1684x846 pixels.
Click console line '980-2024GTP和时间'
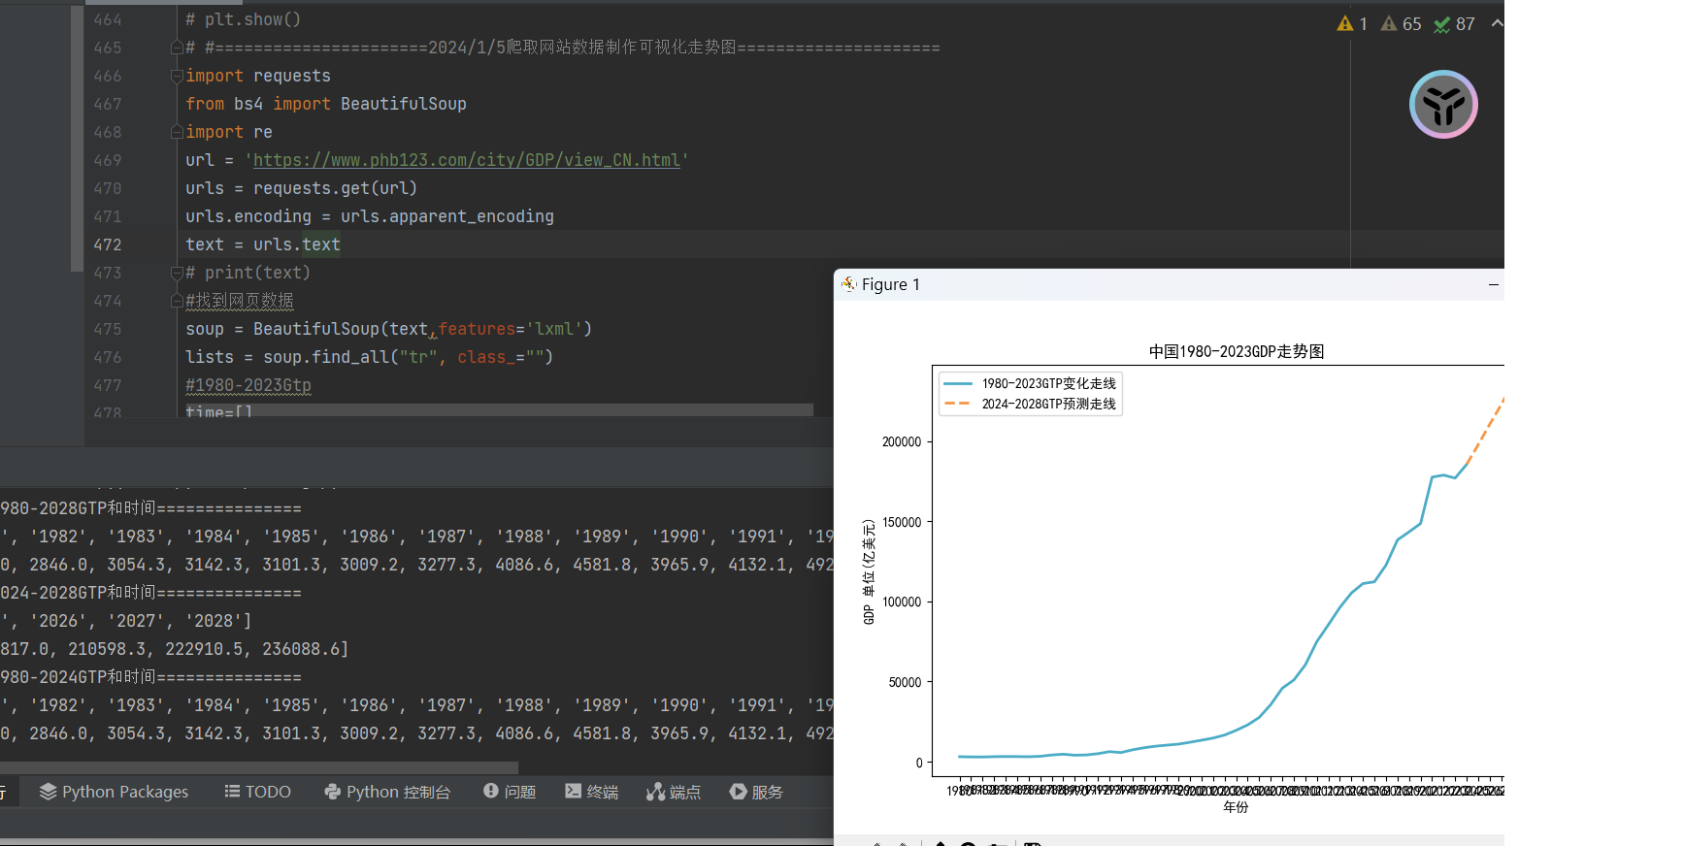150,677
